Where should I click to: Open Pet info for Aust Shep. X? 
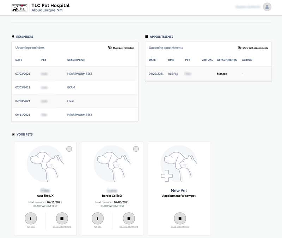(31, 218)
